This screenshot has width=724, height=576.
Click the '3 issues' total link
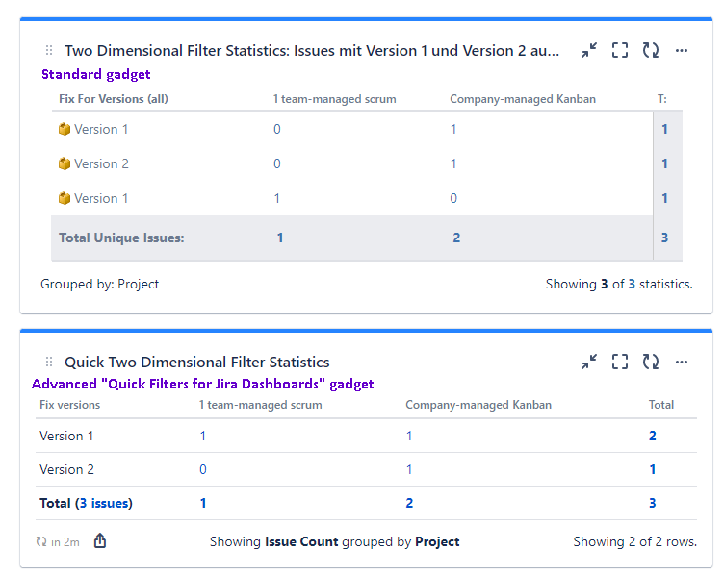(104, 503)
